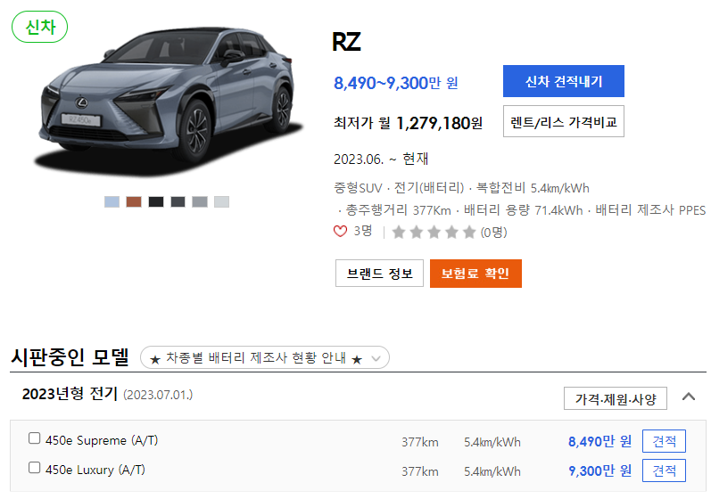Select the medium gray color swatch
The image size is (711, 499).
pos(200,201)
